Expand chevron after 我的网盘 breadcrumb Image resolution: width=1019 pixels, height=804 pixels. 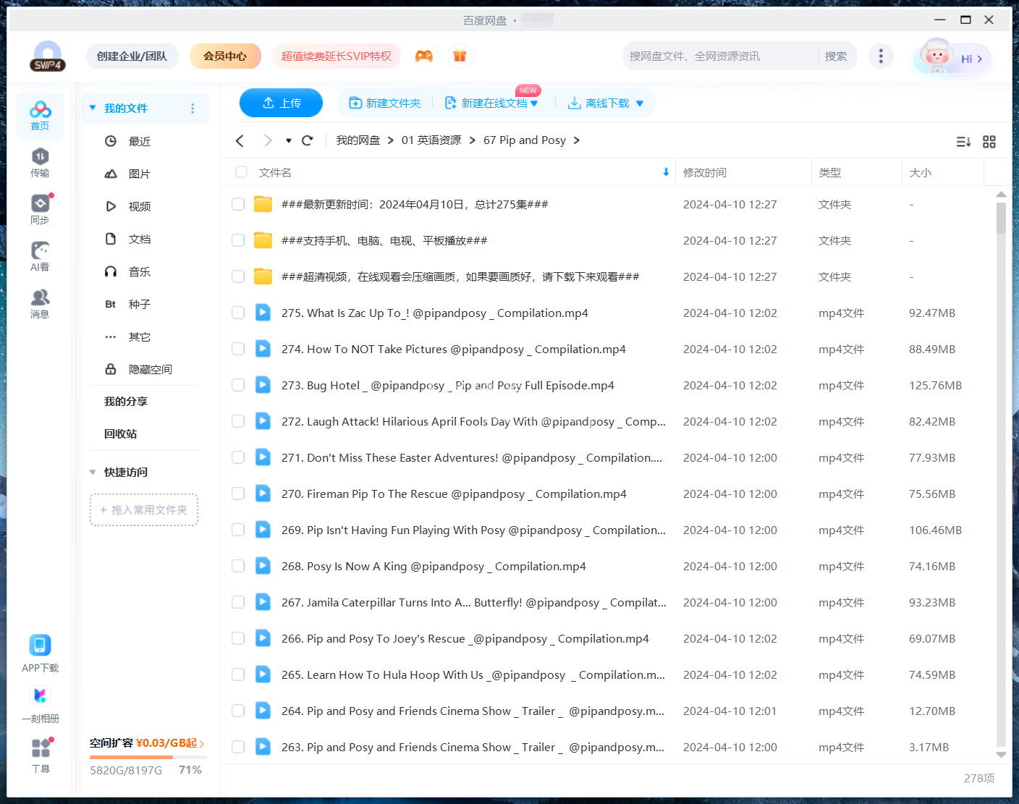coord(391,140)
